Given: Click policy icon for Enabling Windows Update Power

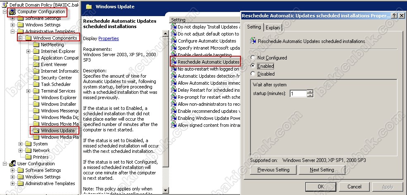Looking at the screenshot, I should coord(174,118).
